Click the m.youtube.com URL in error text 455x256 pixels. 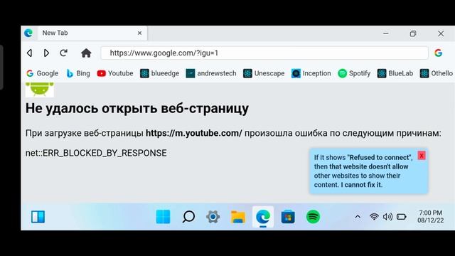194,133
